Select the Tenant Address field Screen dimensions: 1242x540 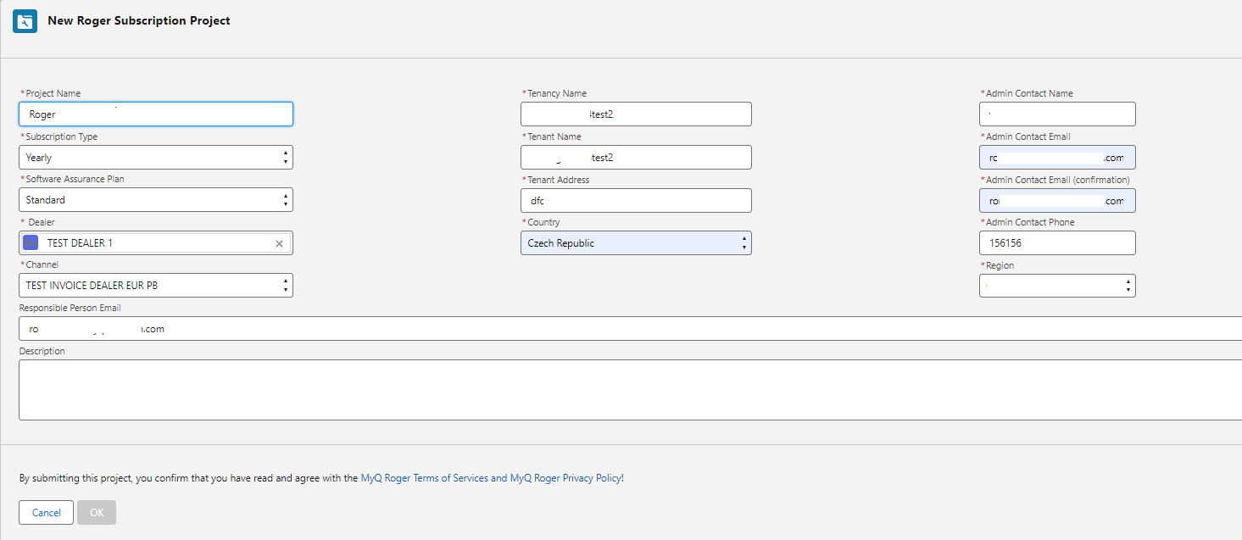pyautogui.click(x=636, y=200)
